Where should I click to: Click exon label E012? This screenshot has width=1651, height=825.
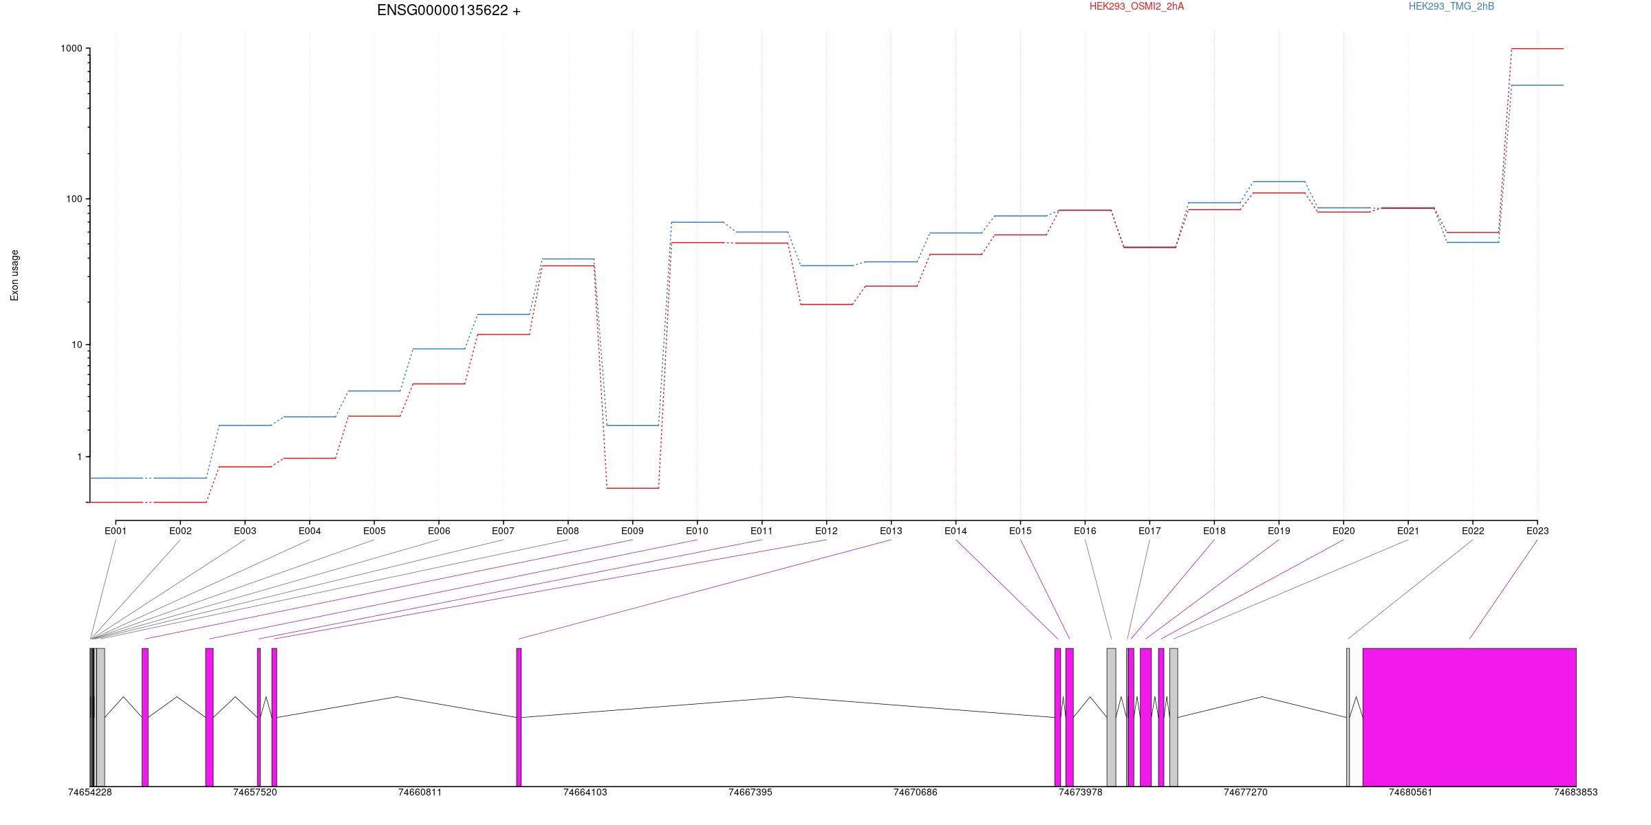826,531
